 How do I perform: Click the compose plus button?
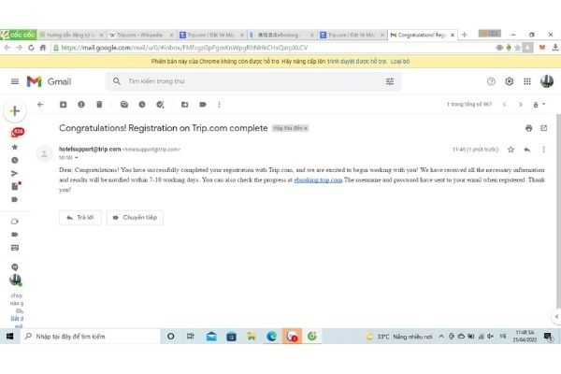click(x=15, y=111)
